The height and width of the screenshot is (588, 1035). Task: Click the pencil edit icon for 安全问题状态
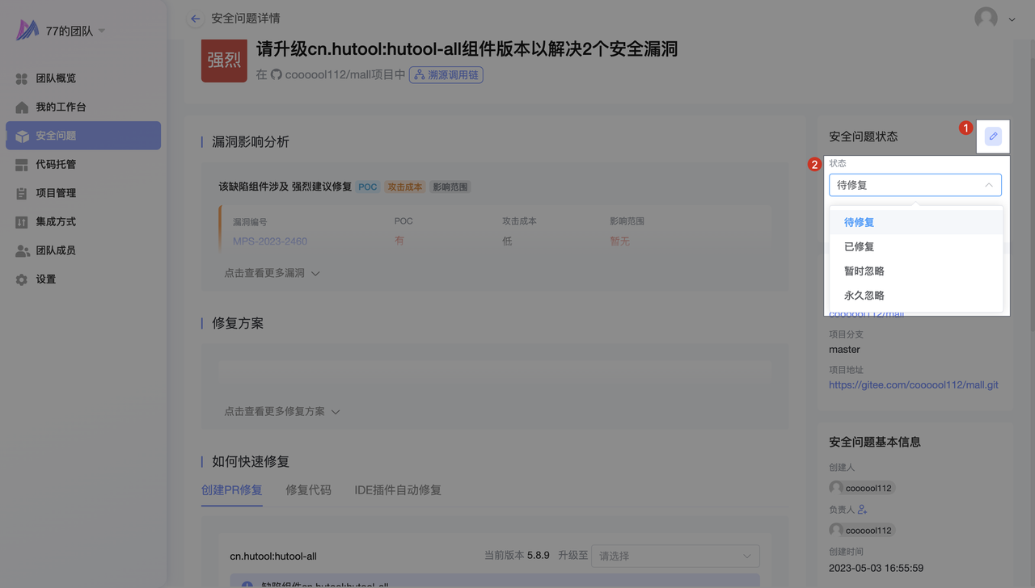993,136
